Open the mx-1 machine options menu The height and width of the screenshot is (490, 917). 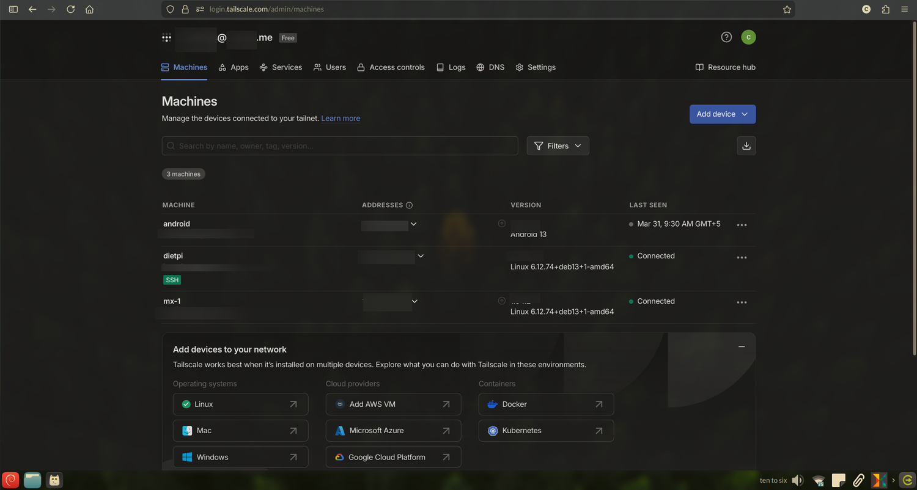pyautogui.click(x=742, y=302)
